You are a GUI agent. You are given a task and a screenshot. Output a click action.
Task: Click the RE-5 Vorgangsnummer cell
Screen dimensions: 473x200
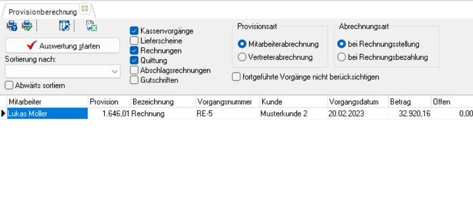click(228, 114)
